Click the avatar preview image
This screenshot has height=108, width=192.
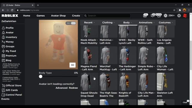tap(58, 45)
